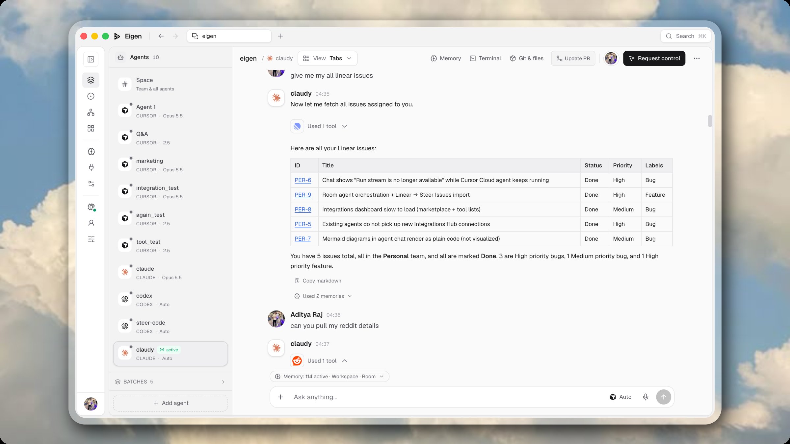This screenshot has width=790, height=444.
Task: Open the stacked layers sidebar icon
Action: [91, 80]
